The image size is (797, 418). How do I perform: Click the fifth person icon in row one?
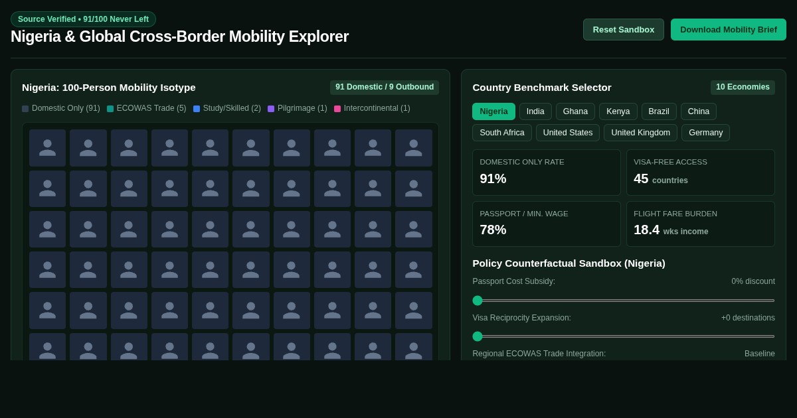pyautogui.click(x=210, y=148)
